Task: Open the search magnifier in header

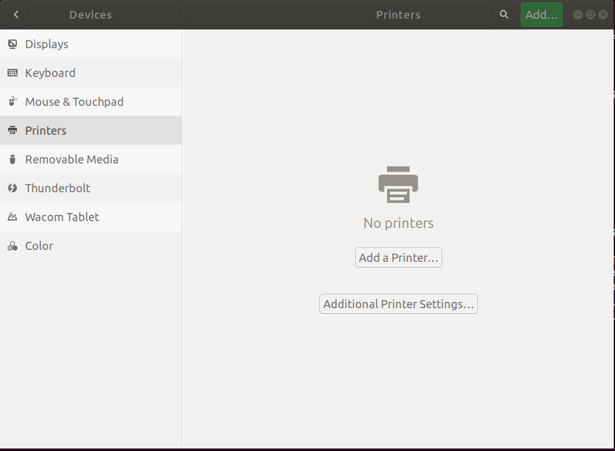Action: coord(504,14)
